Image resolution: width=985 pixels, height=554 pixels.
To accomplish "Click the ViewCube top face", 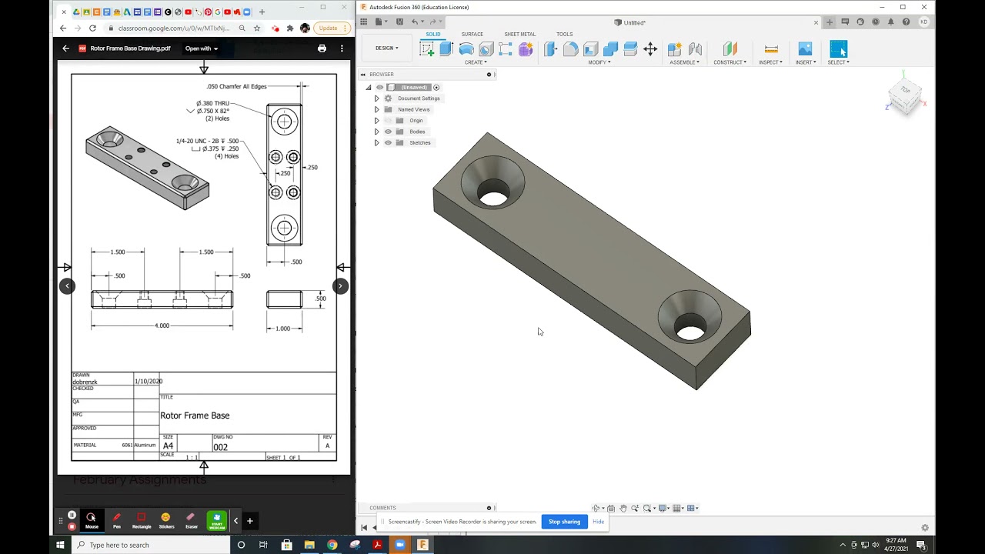I will tap(905, 90).
